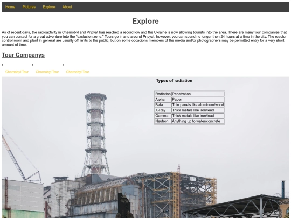291x218 pixels.
Task: Select the Thin panels like aluminum/wood cell
Action: pos(198,105)
